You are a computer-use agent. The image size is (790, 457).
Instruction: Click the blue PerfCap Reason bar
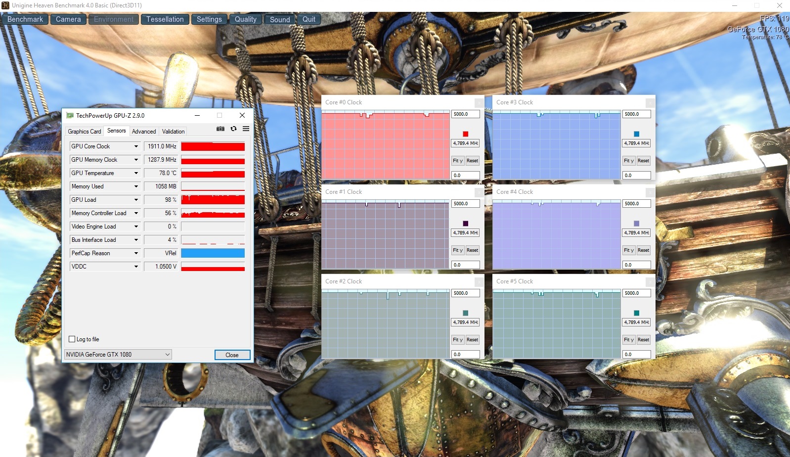point(213,253)
